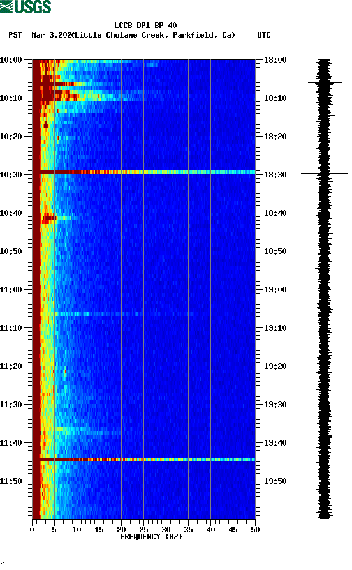Click the faint horizontal streak near 11:06
352x570 pixels.
[x=124, y=314]
